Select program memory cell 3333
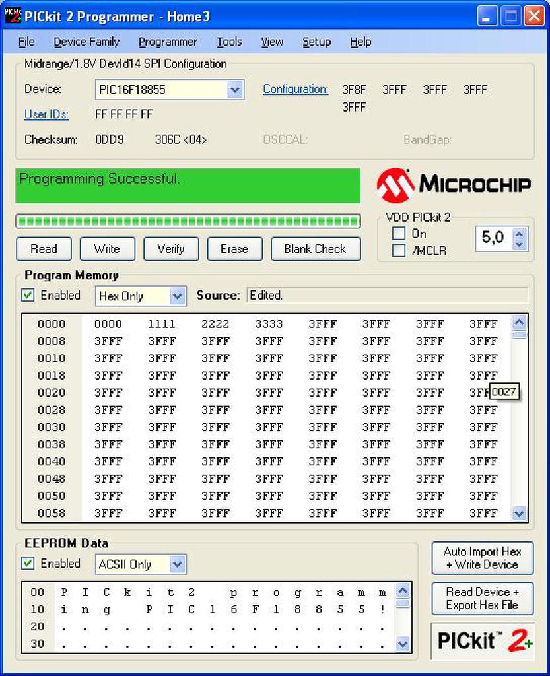This screenshot has height=676, width=550. [269, 323]
